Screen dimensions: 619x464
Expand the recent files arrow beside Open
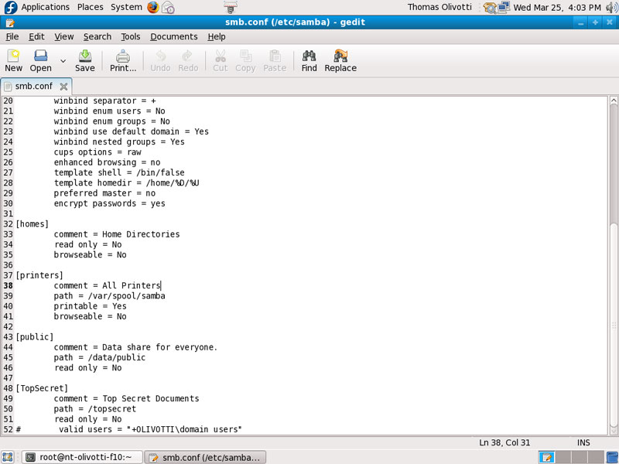(x=63, y=61)
